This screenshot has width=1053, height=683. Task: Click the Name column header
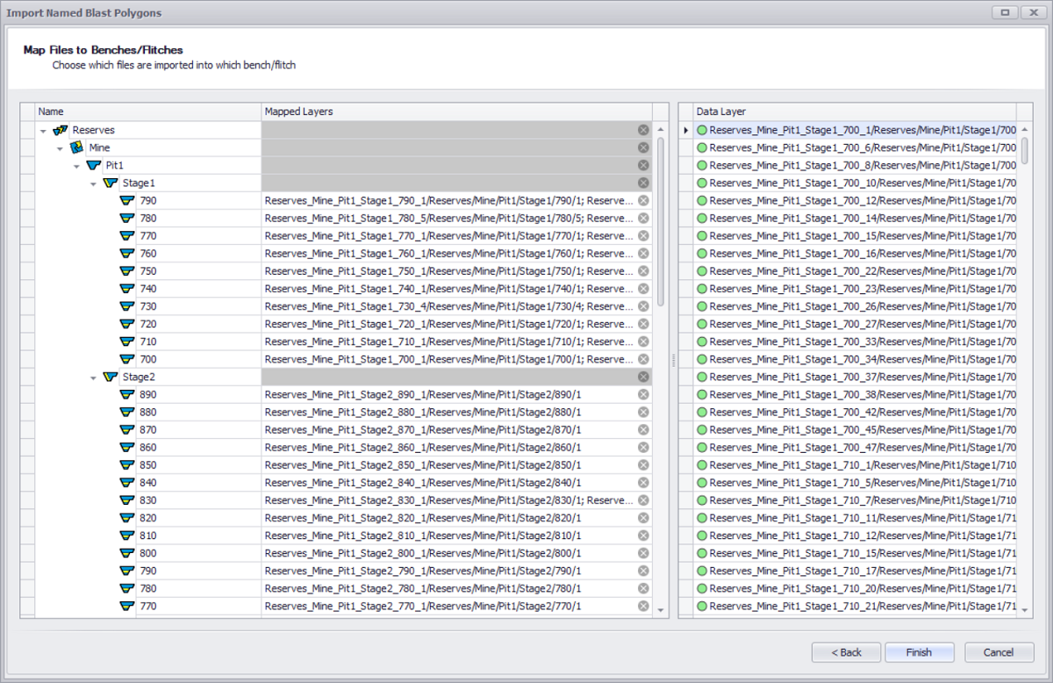point(148,111)
